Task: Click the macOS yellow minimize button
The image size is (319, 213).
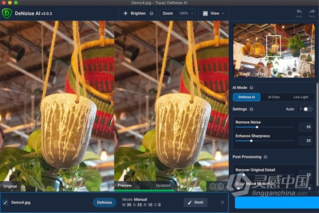Action: point(10,3)
